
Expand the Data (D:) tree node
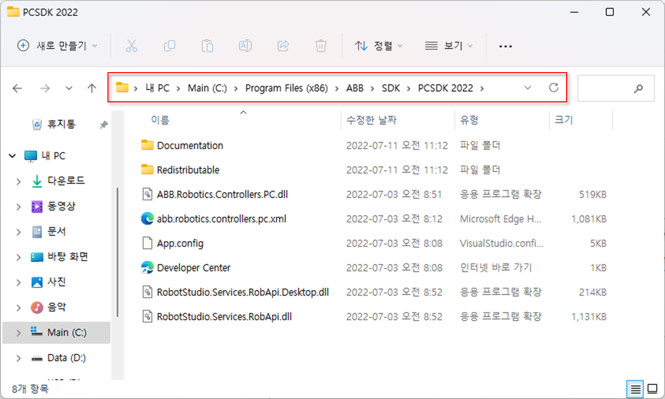click(19, 358)
